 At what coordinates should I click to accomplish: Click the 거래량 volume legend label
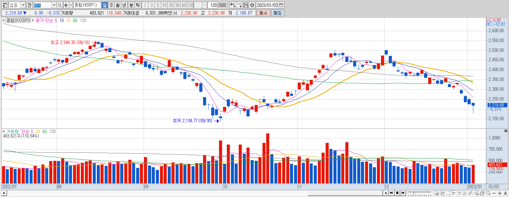coord(13,131)
